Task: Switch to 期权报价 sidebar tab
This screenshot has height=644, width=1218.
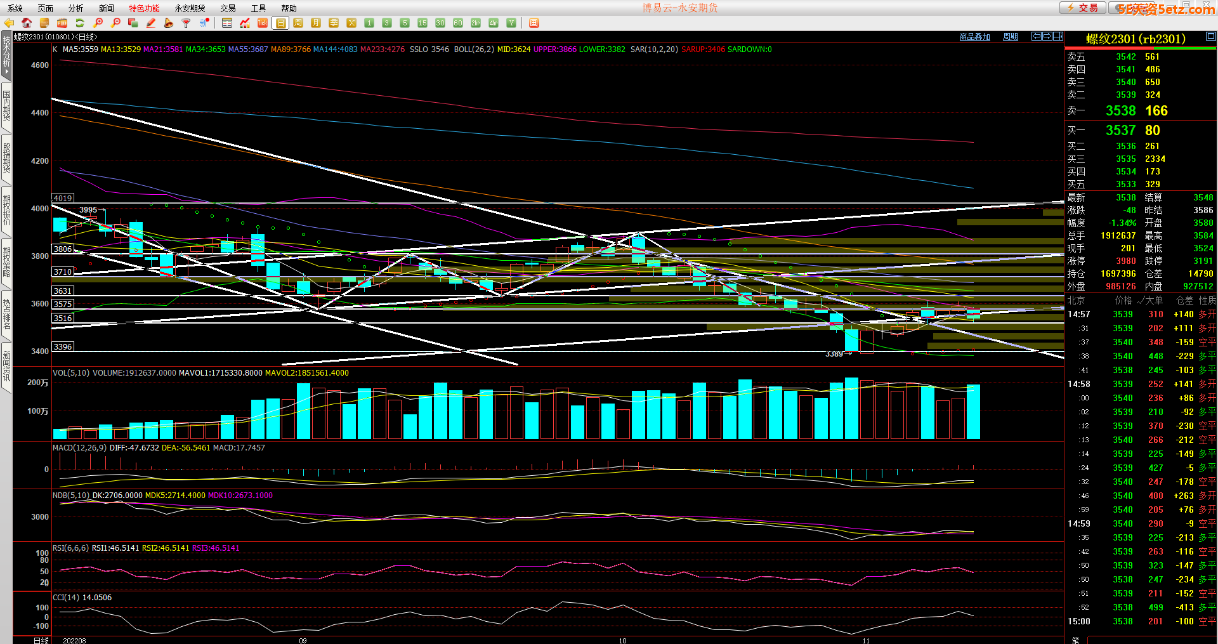Action: click(6, 209)
